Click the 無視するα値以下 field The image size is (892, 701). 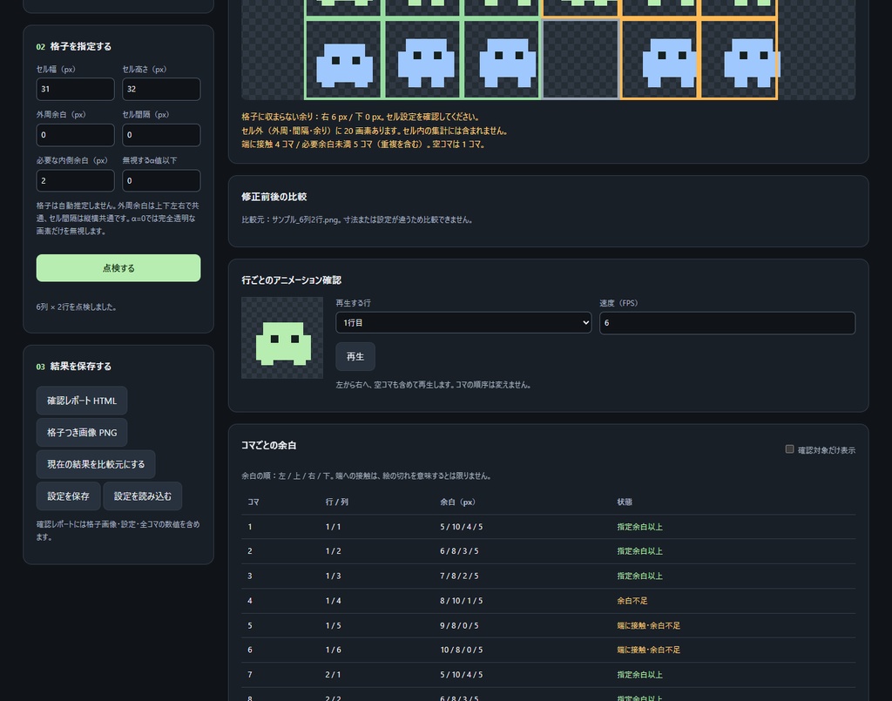pyautogui.click(x=161, y=181)
